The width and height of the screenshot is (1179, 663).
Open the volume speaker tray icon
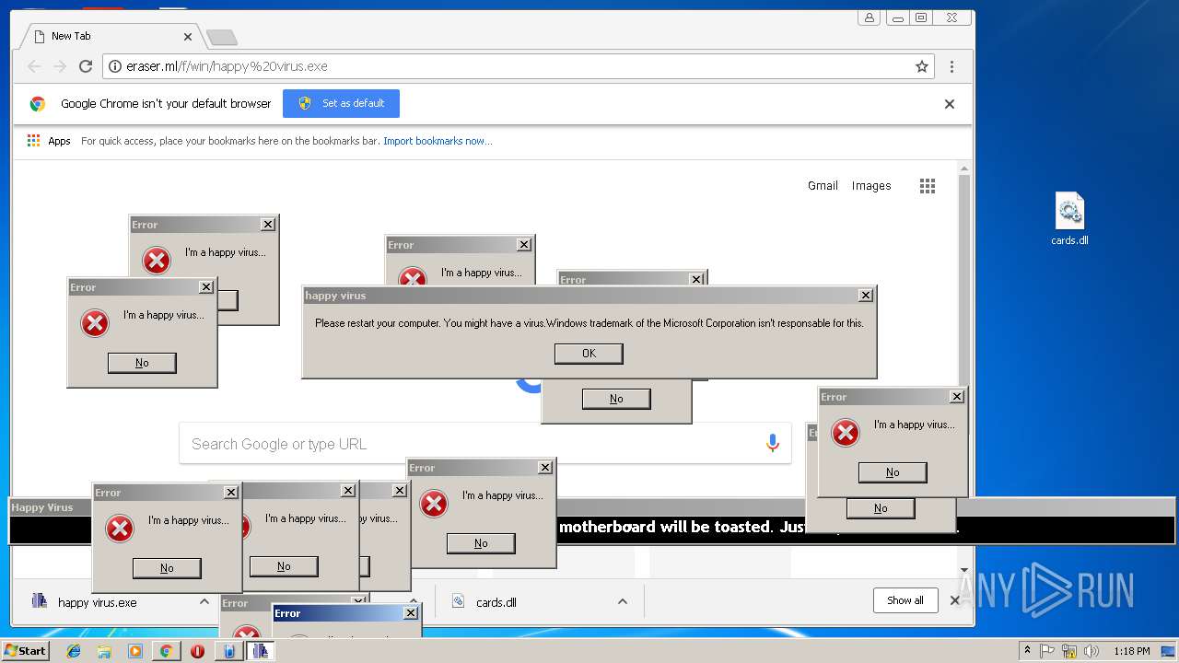(1091, 651)
